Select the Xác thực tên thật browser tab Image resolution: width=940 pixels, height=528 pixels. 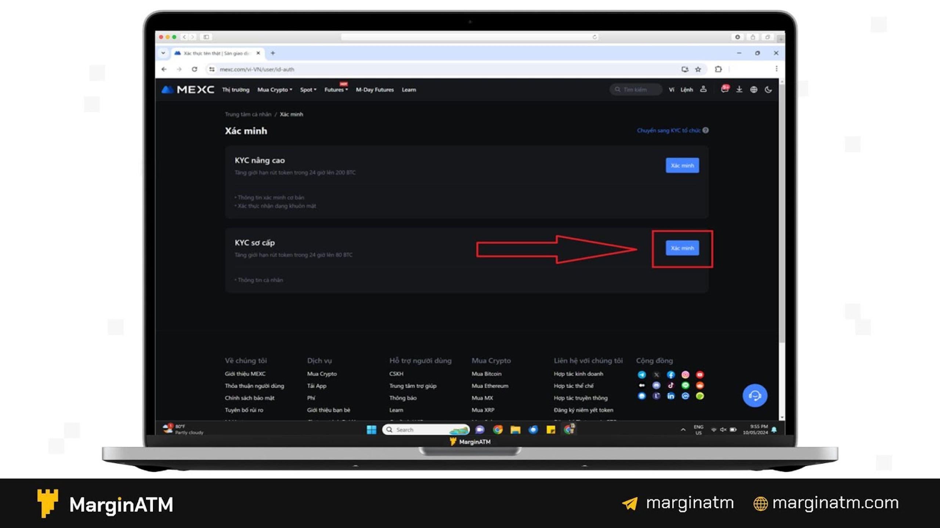[217, 53]
